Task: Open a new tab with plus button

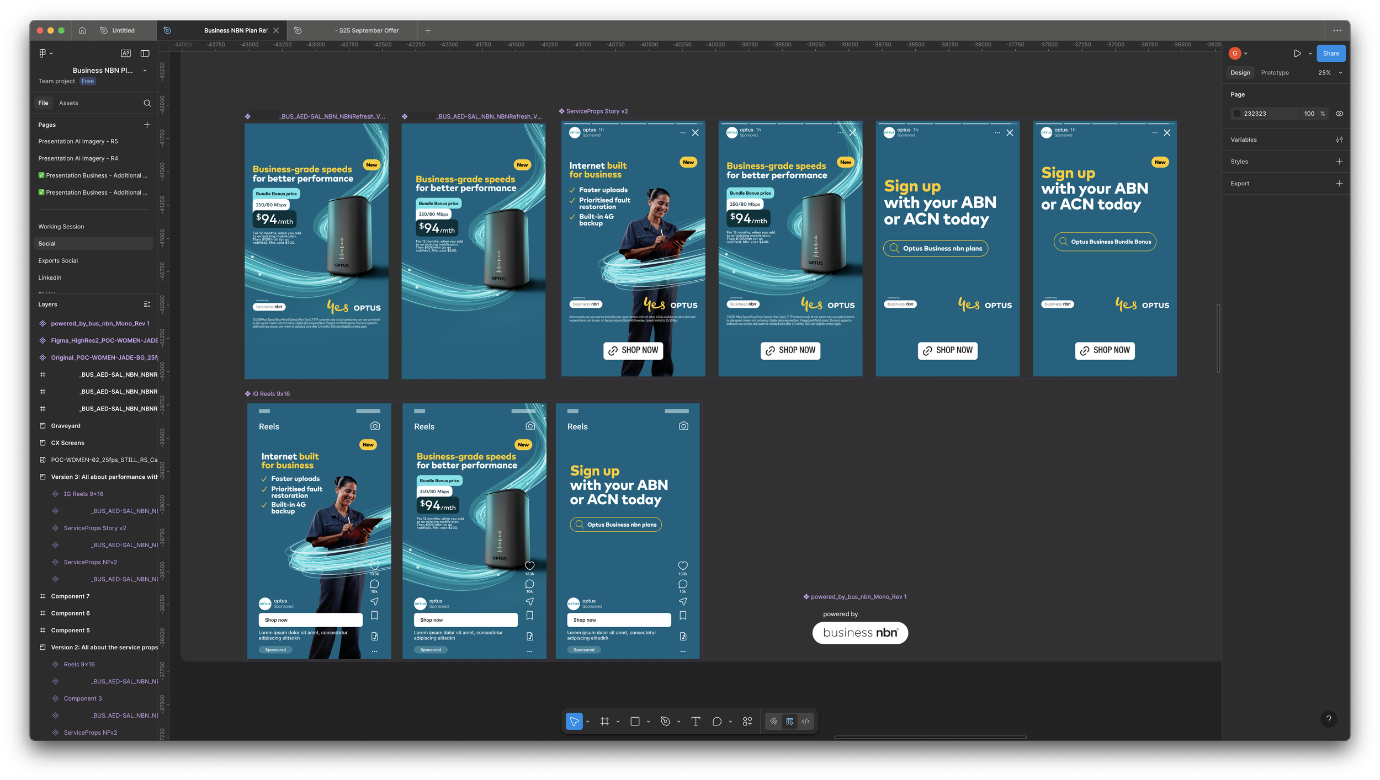Action: click(428, 30)
